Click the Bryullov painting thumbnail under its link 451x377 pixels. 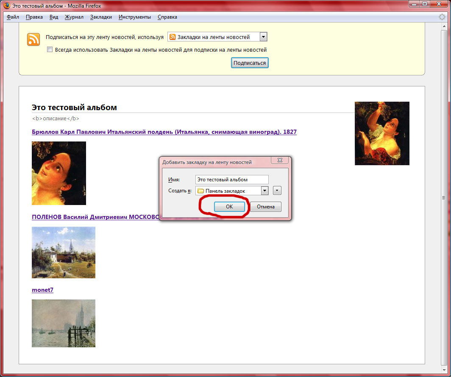pos(59,173)
